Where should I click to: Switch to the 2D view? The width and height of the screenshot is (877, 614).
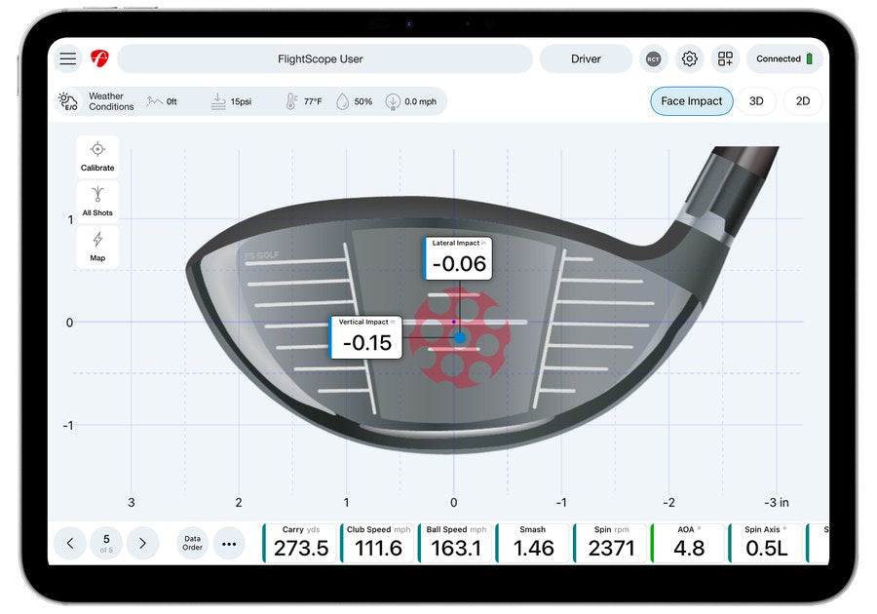click(x=803, y=101)
